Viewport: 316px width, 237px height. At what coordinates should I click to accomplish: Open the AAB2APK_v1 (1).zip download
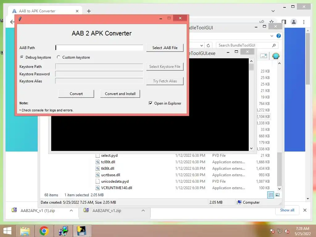(38, 210)
